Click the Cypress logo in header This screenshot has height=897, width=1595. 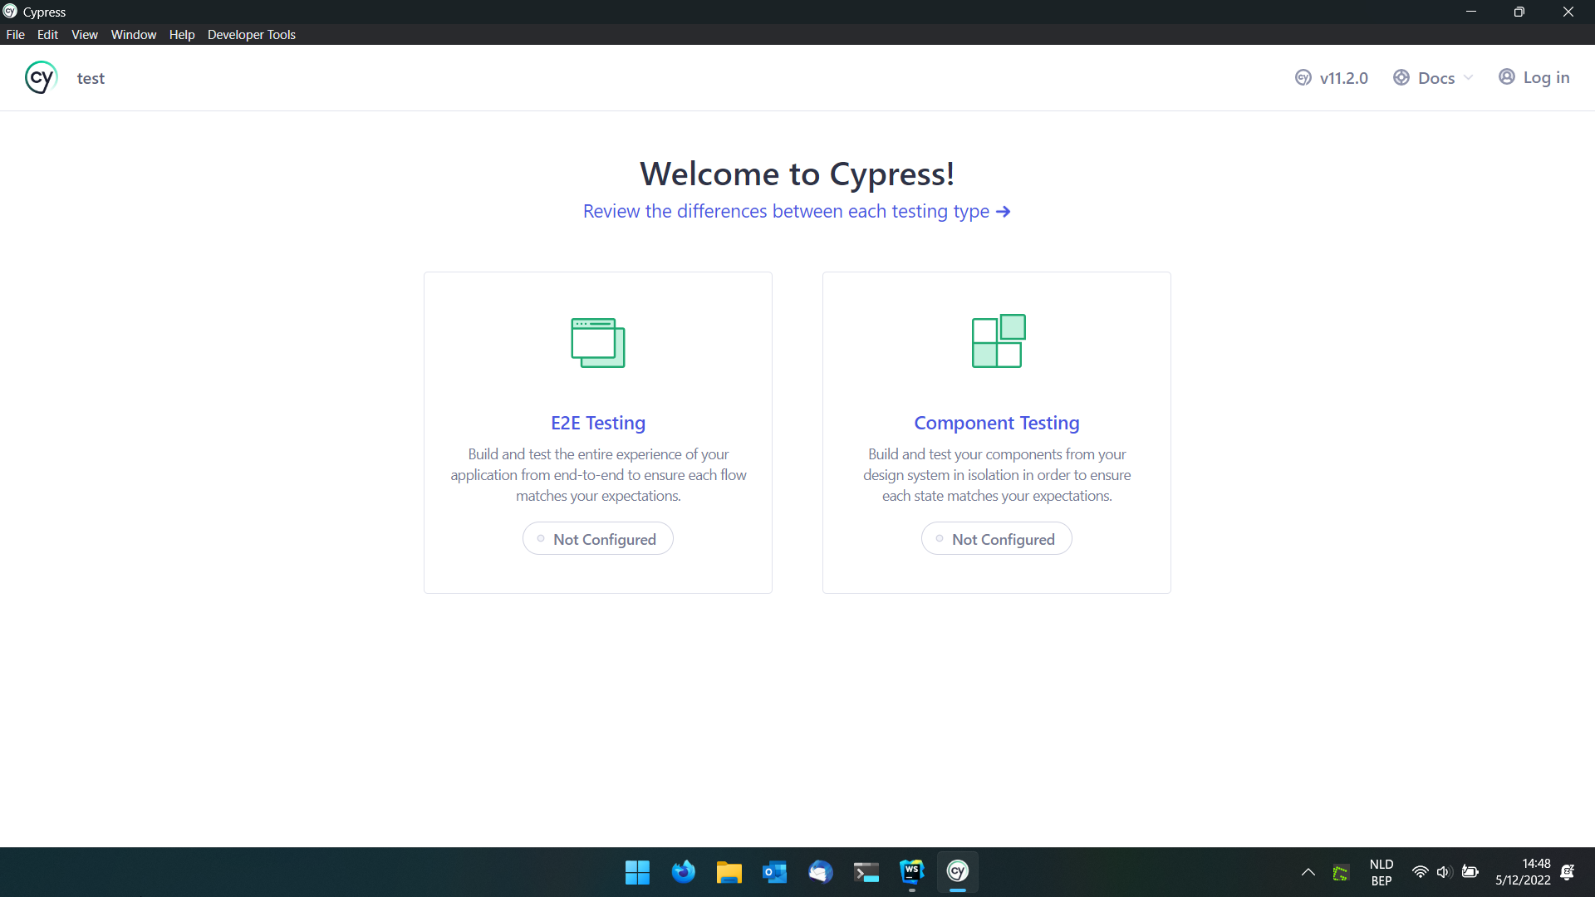click(x=41, y=77)
